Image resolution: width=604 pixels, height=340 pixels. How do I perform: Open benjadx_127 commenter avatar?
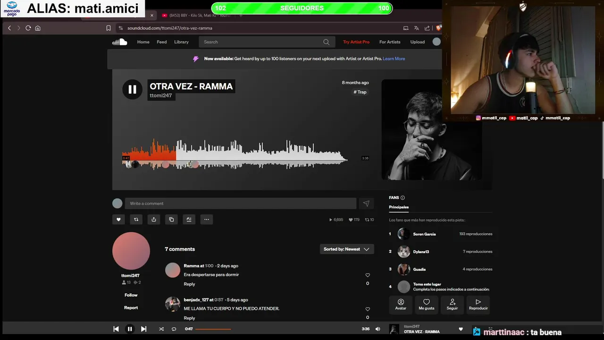pyautogui.click(x=173, y=305)
